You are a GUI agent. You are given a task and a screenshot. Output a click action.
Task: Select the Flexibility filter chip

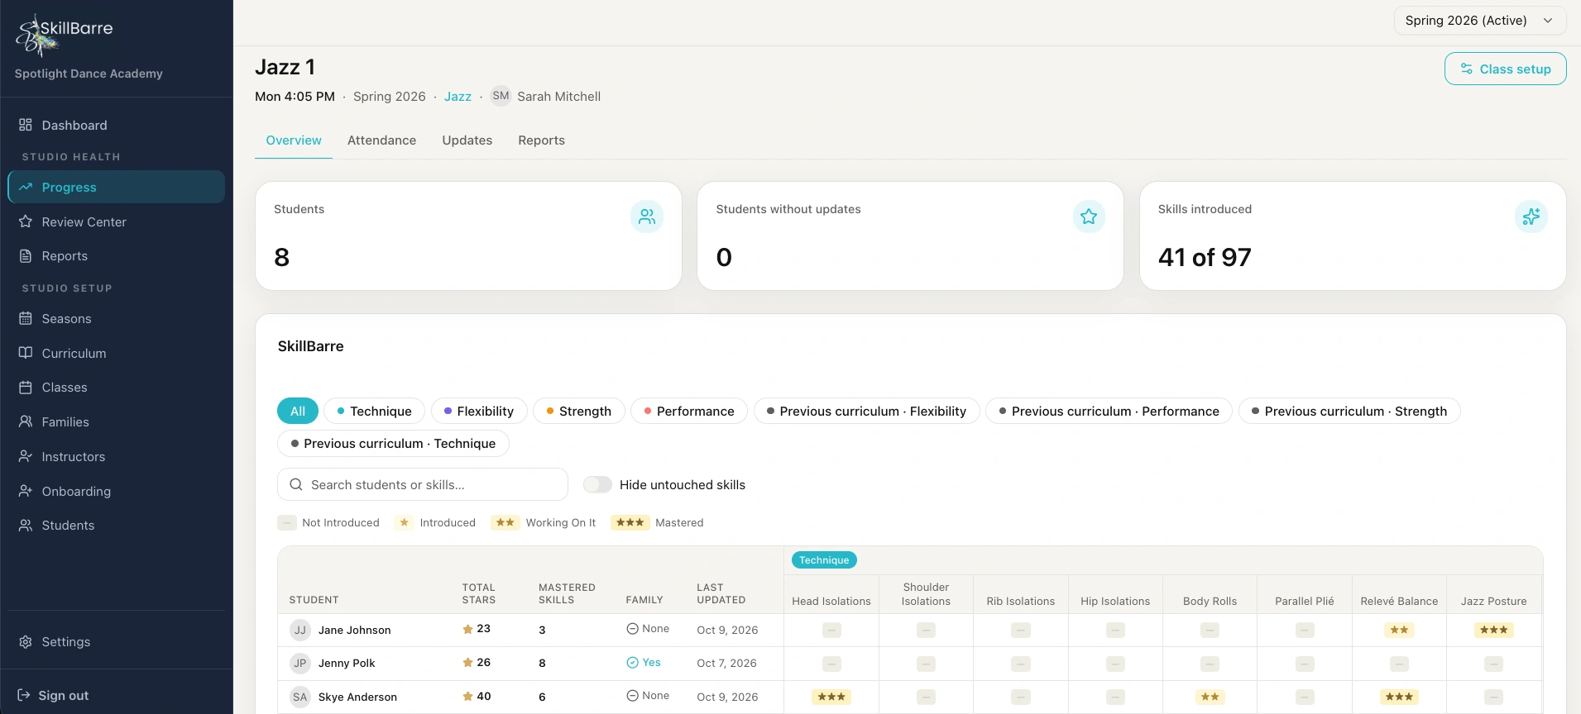[x=479, y=411]
